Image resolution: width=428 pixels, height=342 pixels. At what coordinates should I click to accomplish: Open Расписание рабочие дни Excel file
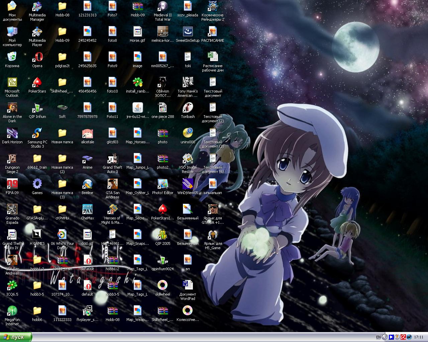[x=213, y=57]
